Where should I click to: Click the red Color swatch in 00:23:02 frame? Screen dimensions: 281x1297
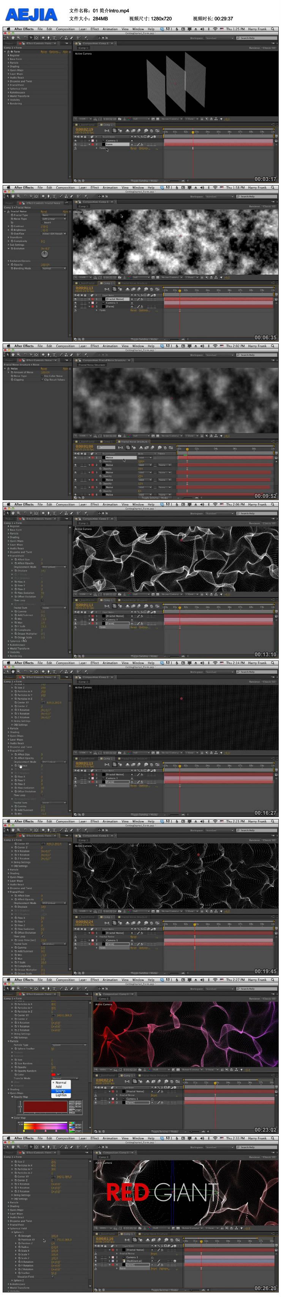[54, 1075]
